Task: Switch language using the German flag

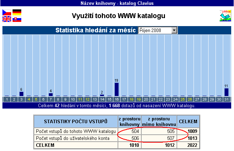Action: click(17, 12)
